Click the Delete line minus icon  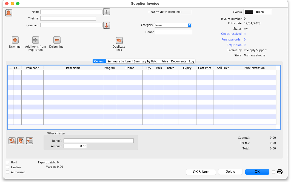tap(57, 40)
